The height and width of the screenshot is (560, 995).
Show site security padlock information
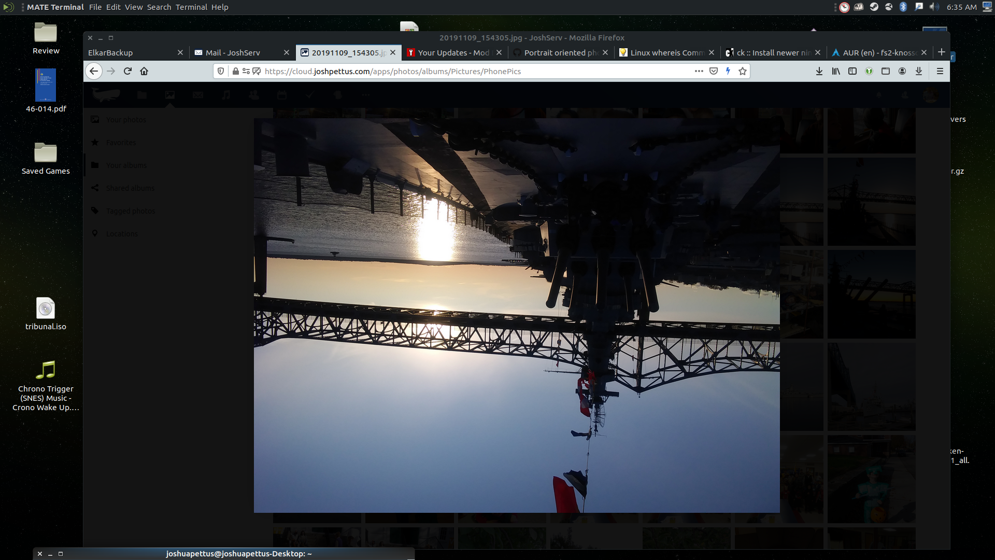coord(236,71)
